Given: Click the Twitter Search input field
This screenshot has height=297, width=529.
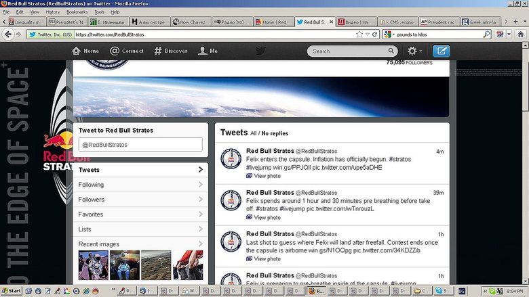Looking at the screenshot, I should point(349,51).
